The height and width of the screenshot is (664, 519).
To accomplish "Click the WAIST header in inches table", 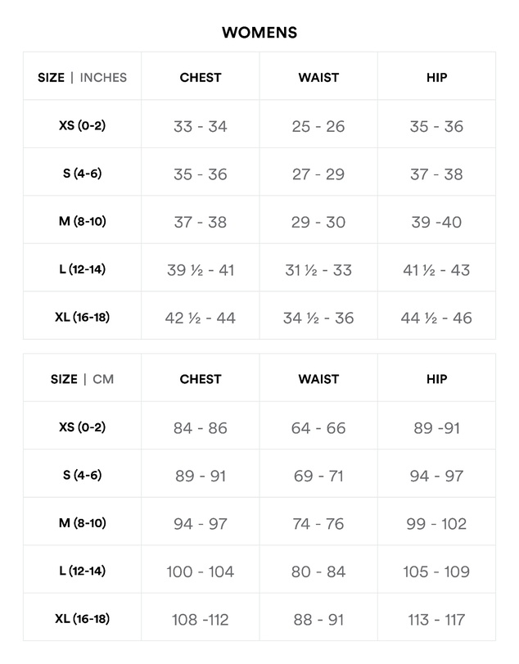I will tap(318, 78).
